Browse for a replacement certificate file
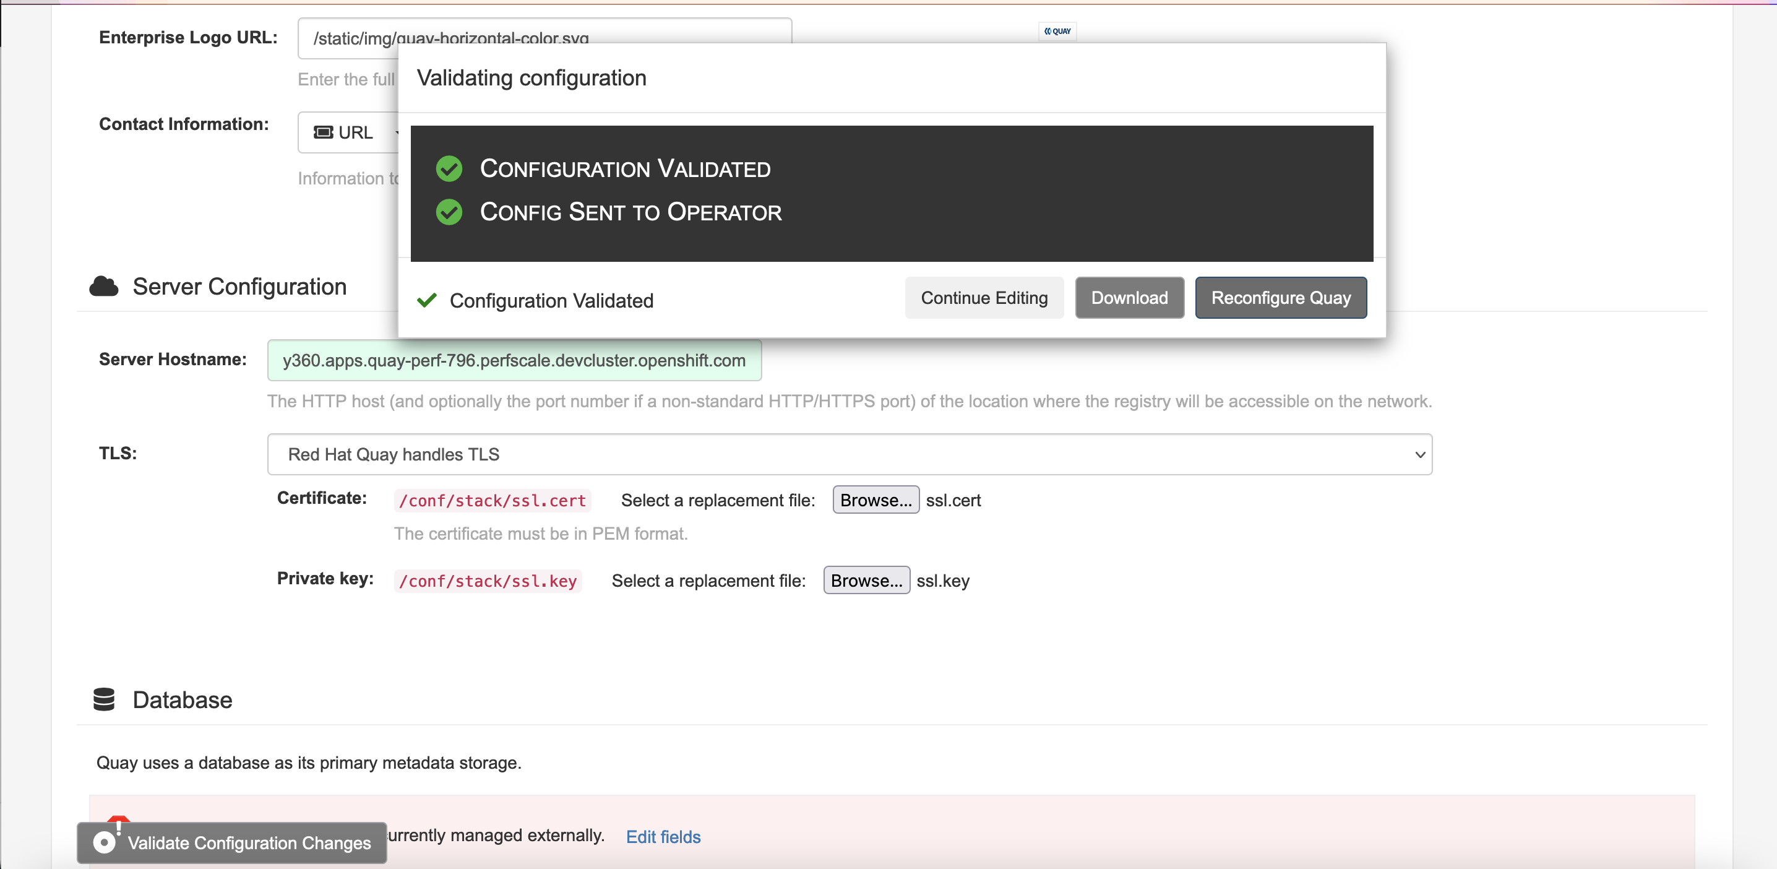 click(876, 499)
